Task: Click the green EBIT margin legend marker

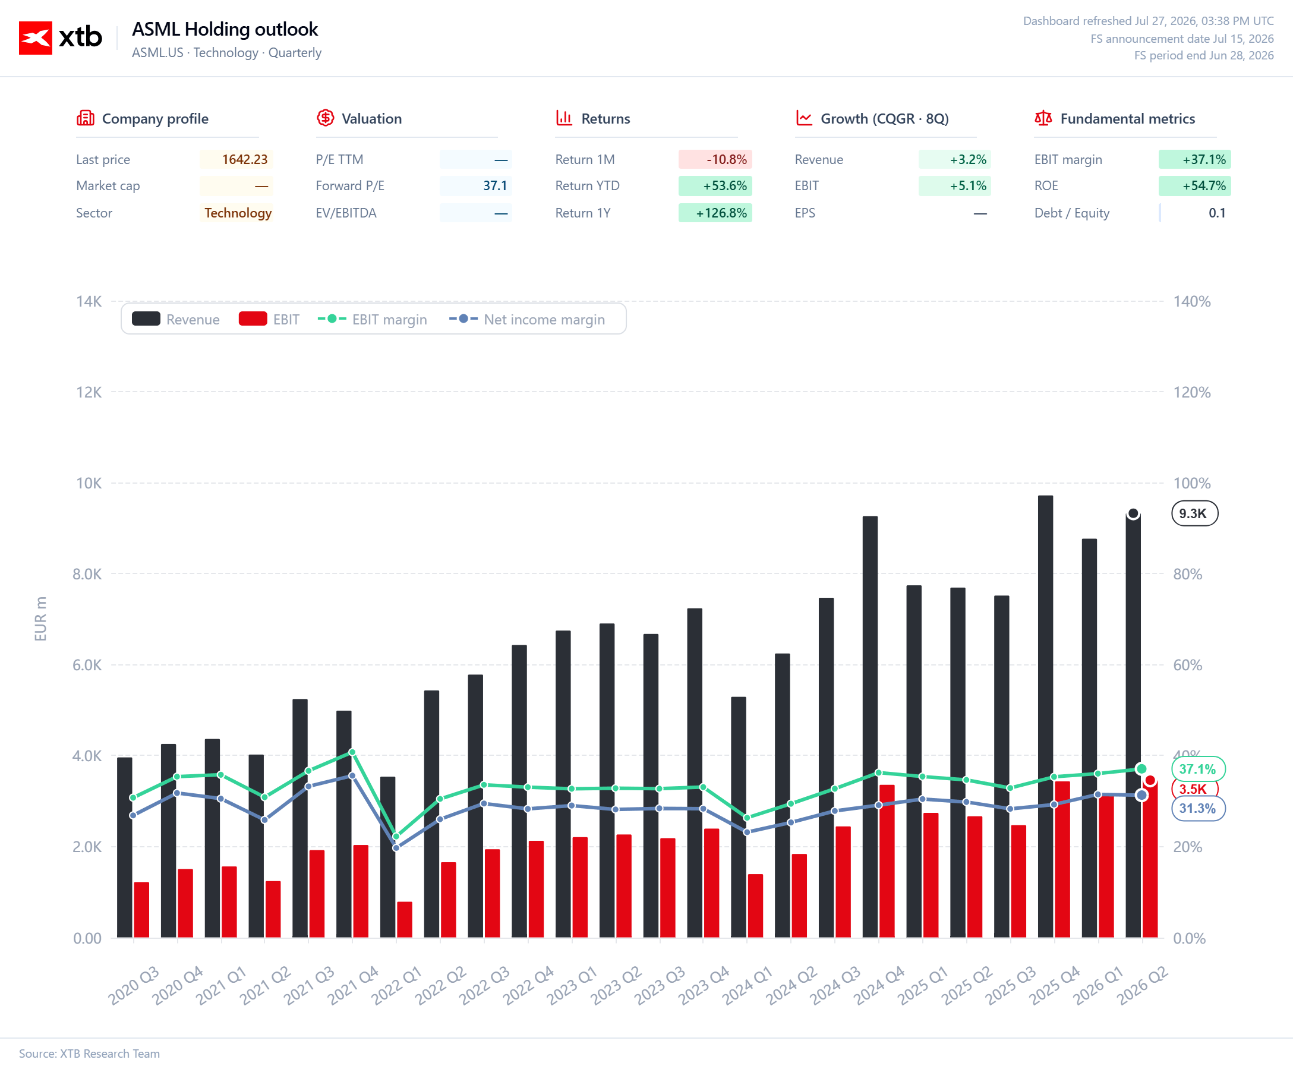Action: [332, 318]
